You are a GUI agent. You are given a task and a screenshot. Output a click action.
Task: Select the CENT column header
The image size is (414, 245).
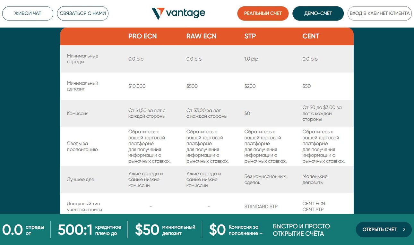pyautogui.click(x=311, y=36)
